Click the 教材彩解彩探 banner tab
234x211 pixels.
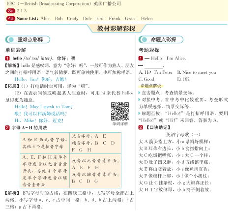click(x=116, y=29)
